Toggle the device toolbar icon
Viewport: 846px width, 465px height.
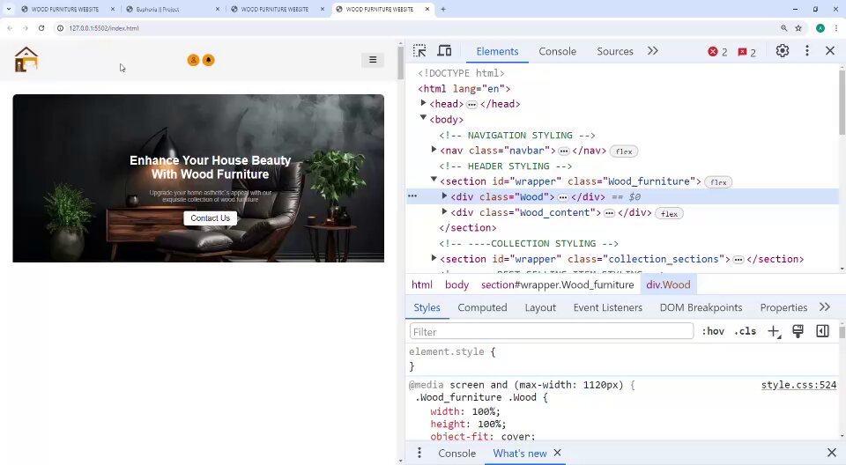pos(444,51)
